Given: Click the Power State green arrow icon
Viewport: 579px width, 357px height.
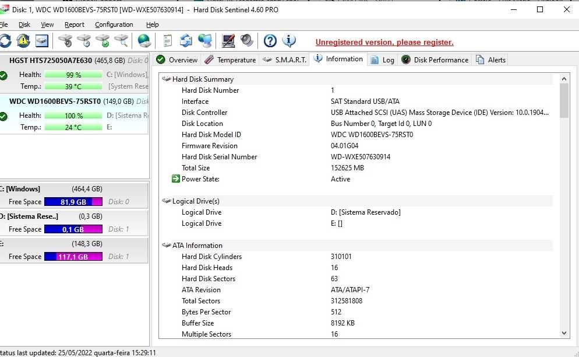Looking at the screenshot, I should pos(176,179).
